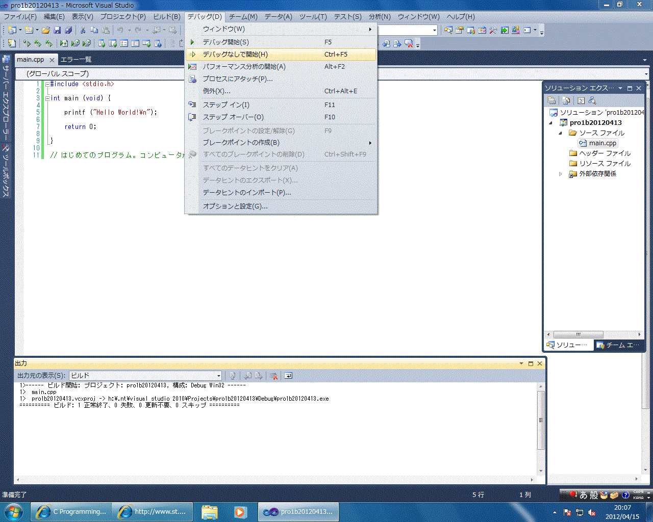This screenshot has height=522, width=653.
Task: Choose ステップ オーバー(O) menu entry
Action: (281, 117)
